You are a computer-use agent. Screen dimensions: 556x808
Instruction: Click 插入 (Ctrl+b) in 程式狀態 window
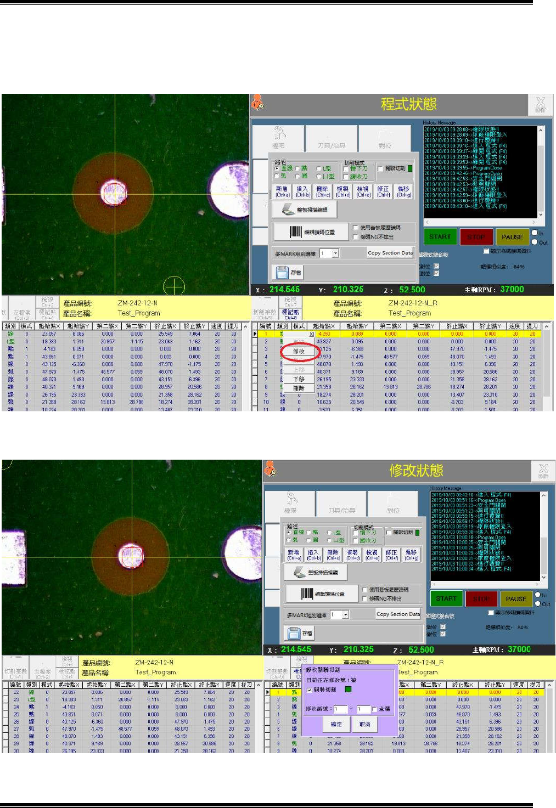pyautogui.click(x=302, y=191)
